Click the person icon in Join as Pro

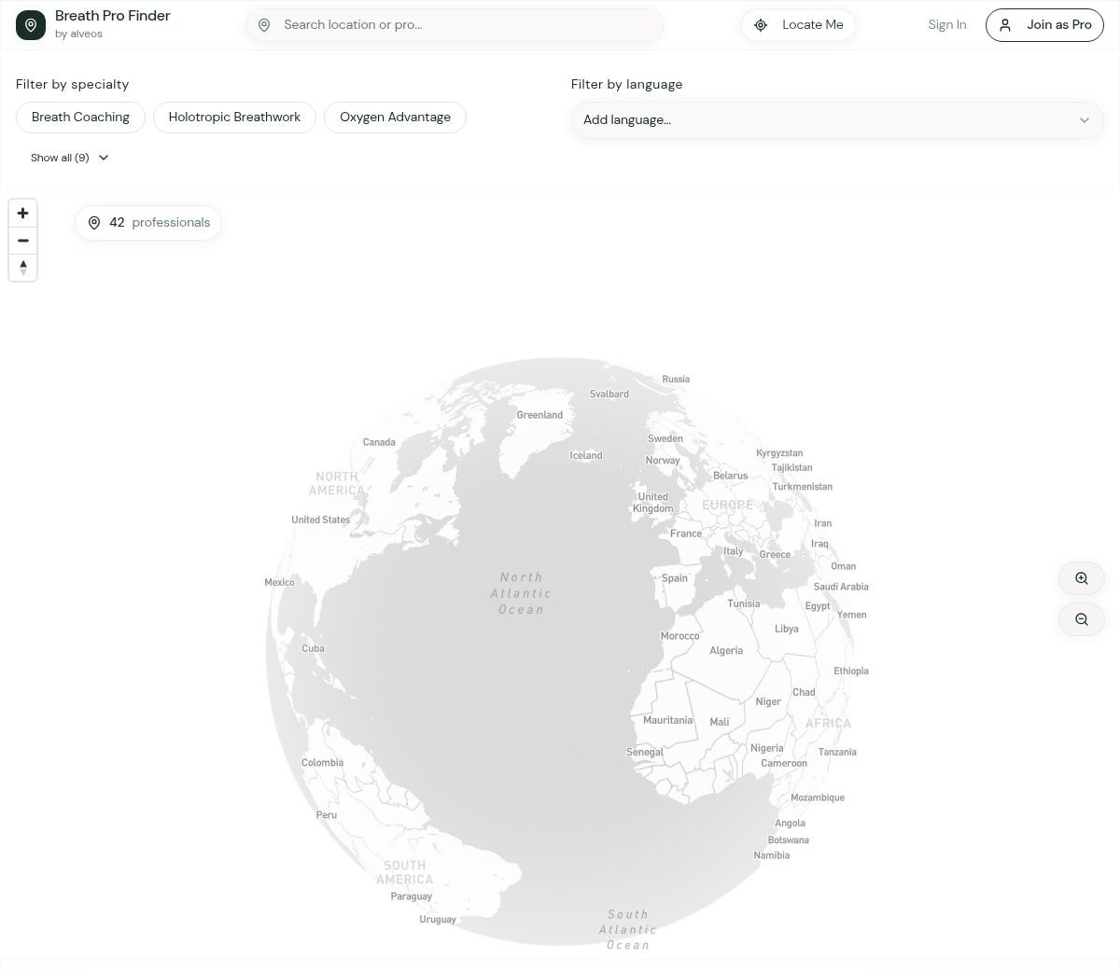(x=1005, y=25)
